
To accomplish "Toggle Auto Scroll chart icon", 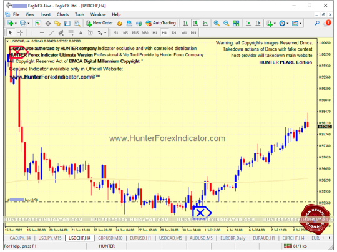I will [x=248, y=23].
